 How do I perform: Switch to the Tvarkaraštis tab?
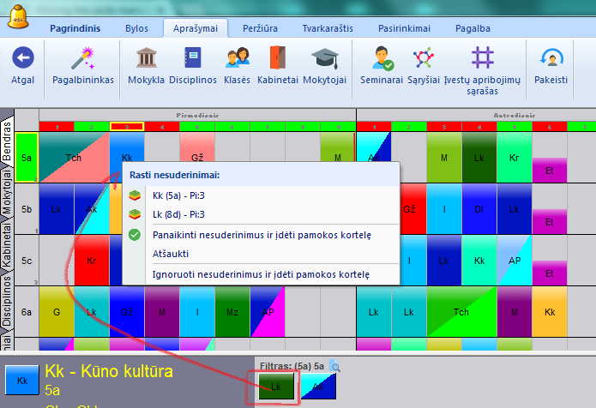[328, 28]
